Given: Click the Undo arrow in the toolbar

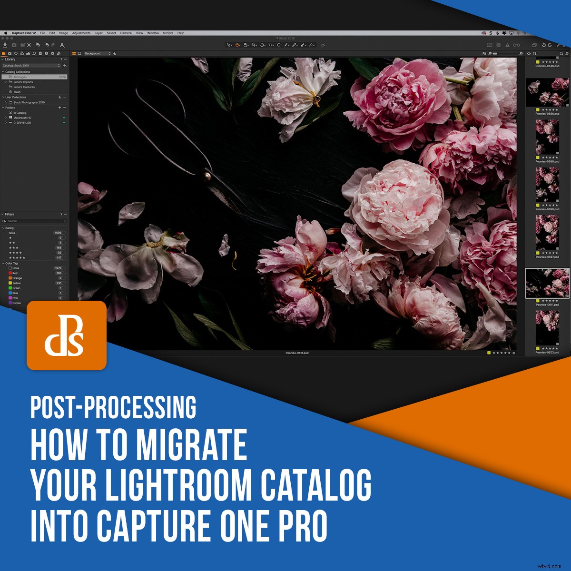Looking at the screenshot, I should click(47, 45).
